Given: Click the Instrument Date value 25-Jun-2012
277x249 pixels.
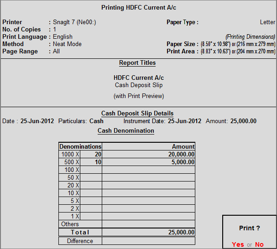Looking at the screenshot, I should click(x=184, y=121).
